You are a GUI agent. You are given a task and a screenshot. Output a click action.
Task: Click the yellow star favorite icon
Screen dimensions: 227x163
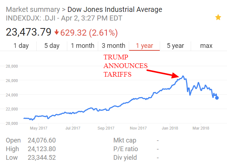[x=218, y=17]
